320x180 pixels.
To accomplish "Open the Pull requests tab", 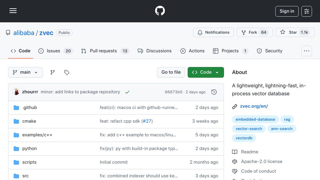I will 105,51.
